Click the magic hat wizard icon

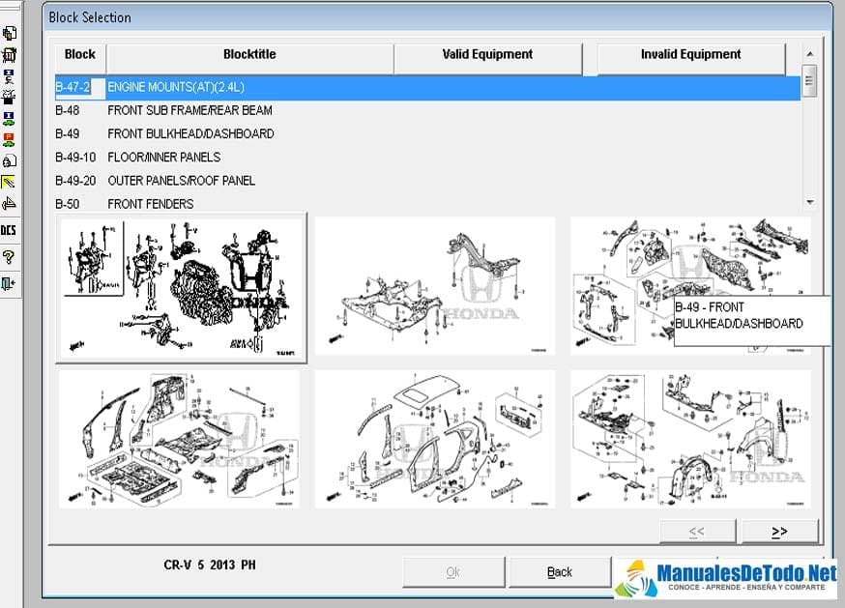pos(9,98)
